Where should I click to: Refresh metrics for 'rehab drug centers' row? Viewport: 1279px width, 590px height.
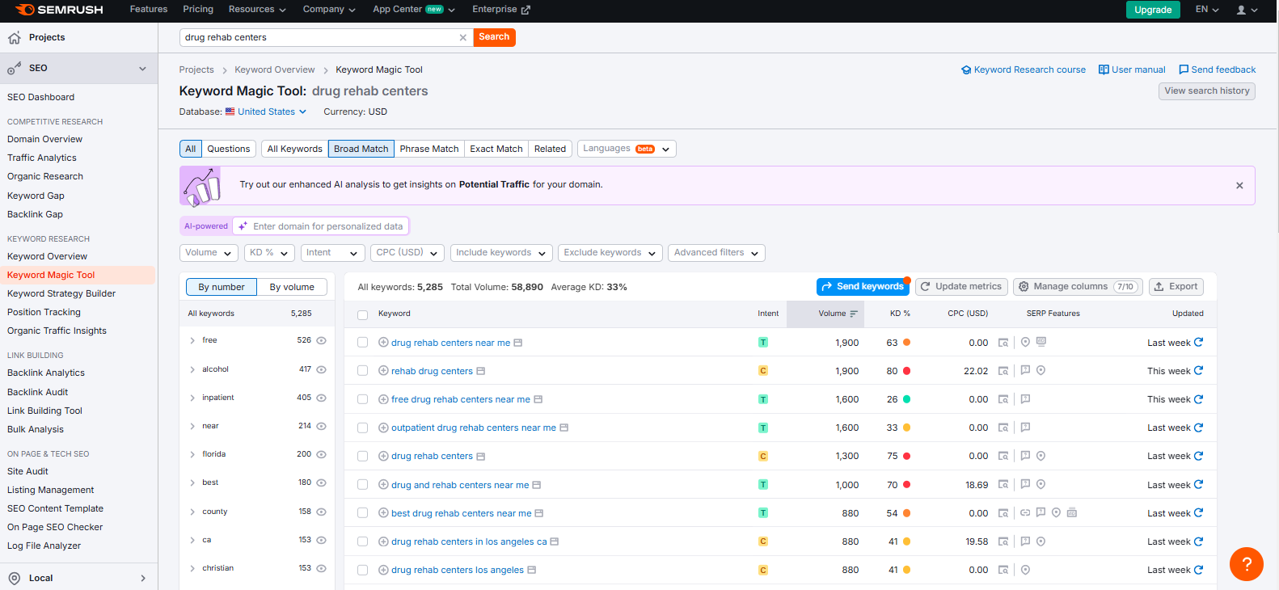click(1199, 370)
